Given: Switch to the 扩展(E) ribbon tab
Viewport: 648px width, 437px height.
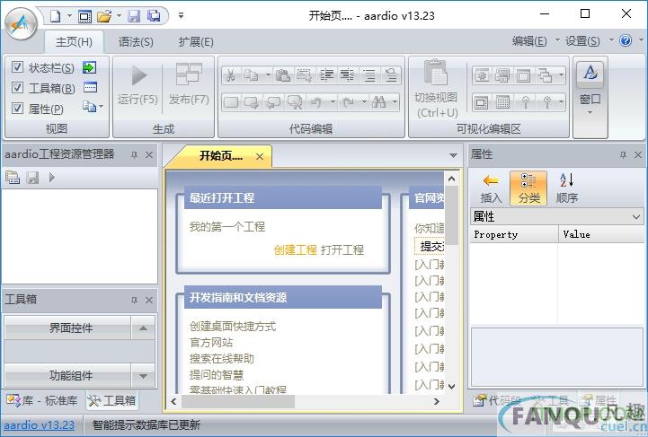Looking at the screenshot, I should pyautogui.click(x=196, y=41).
